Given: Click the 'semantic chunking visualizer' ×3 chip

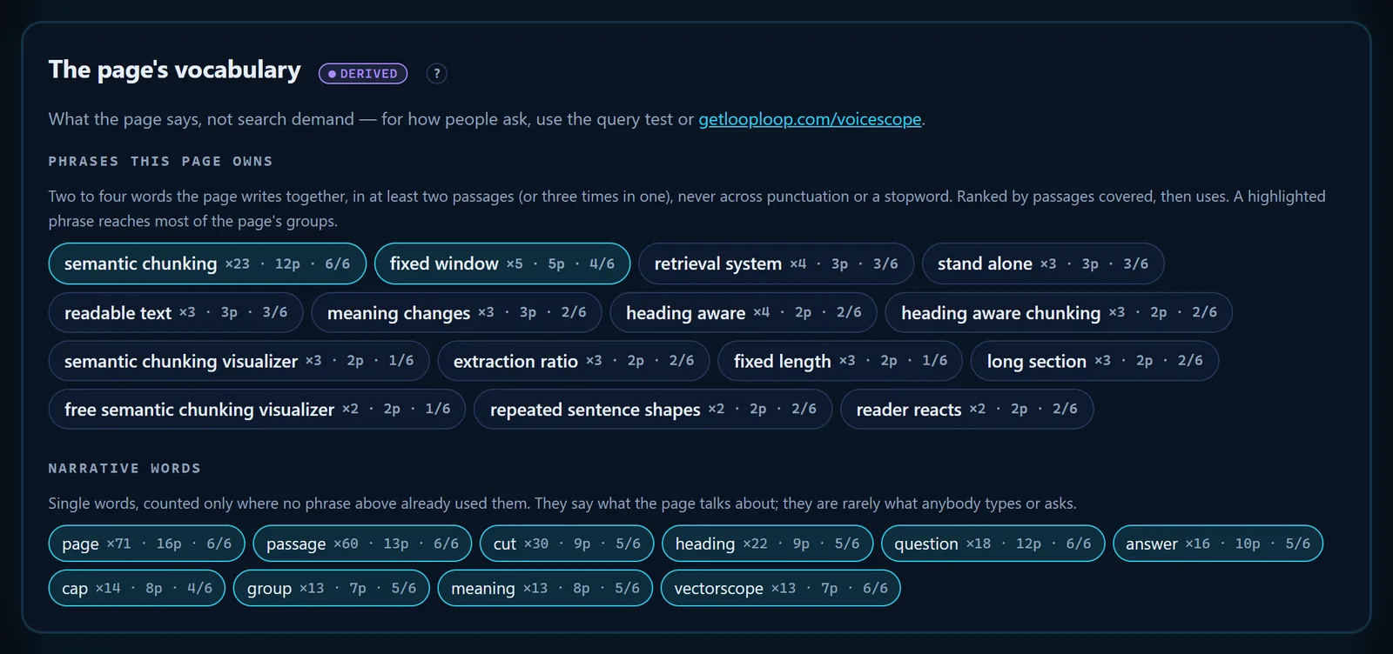Looking at the screenshot, I should pos(239,361).
